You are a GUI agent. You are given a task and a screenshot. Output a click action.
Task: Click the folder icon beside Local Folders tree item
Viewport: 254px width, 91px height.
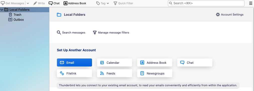coord(6,10)
